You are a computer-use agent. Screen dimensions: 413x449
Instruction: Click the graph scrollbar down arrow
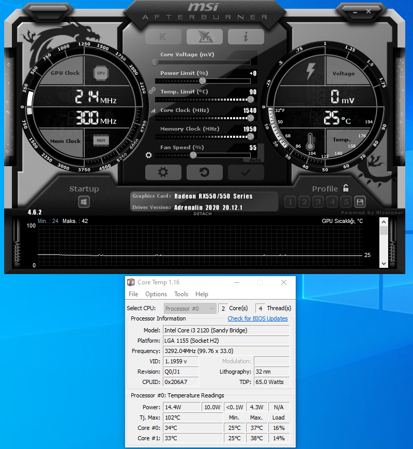tap(384, 263)
